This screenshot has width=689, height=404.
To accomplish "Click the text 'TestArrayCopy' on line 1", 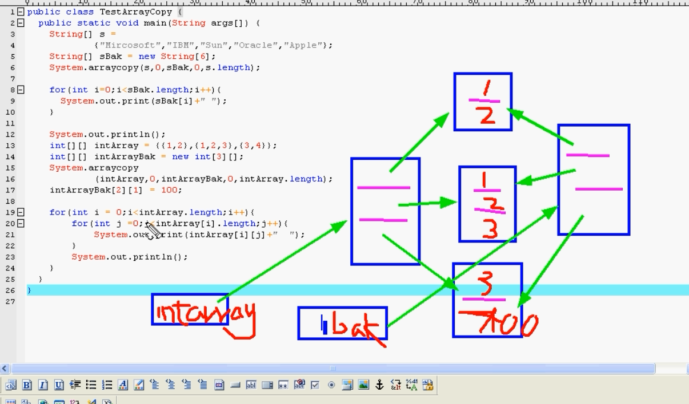I will pyautogui.click(x=136, y=11).
